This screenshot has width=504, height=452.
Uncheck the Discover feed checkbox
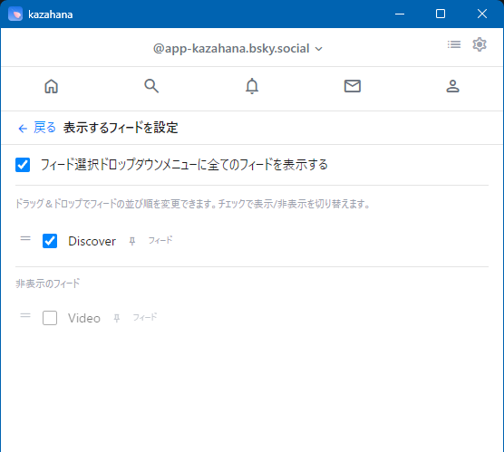tap(50, 241)
